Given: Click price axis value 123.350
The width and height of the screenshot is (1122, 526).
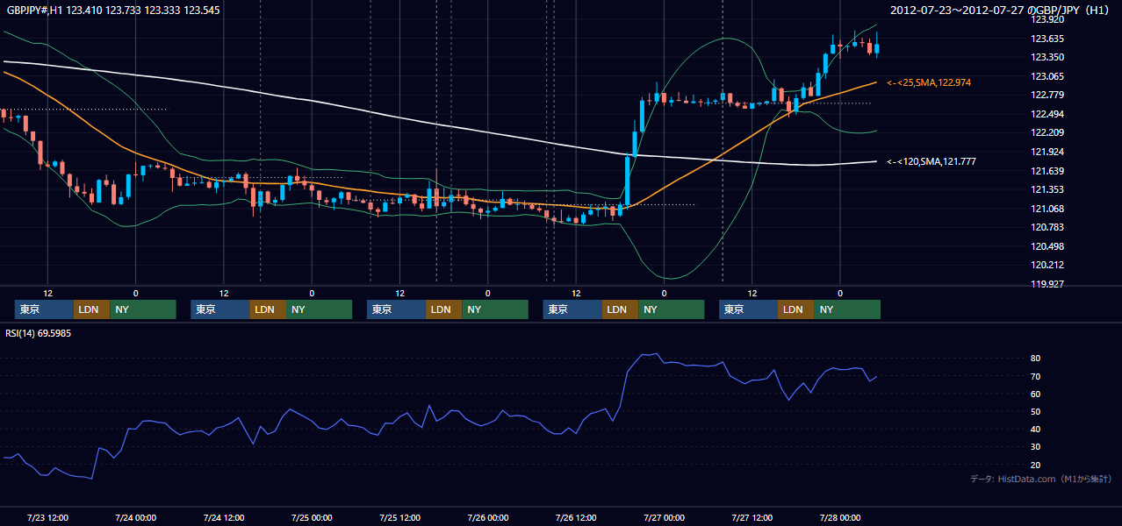Looking at the screenshot, I should pos(1048,57).
